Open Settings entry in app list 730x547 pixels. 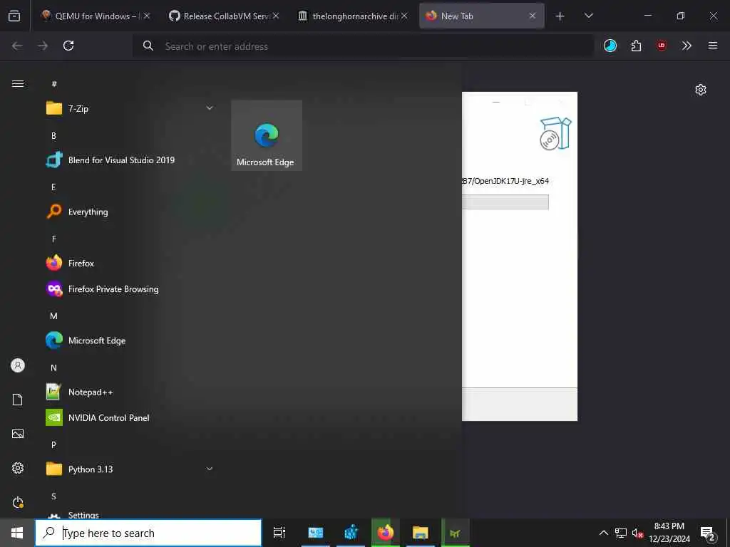(x=83, y=514)
